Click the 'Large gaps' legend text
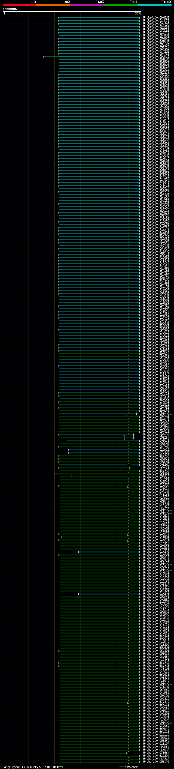This screenshot has width=174, height=769. coord(11,767)
